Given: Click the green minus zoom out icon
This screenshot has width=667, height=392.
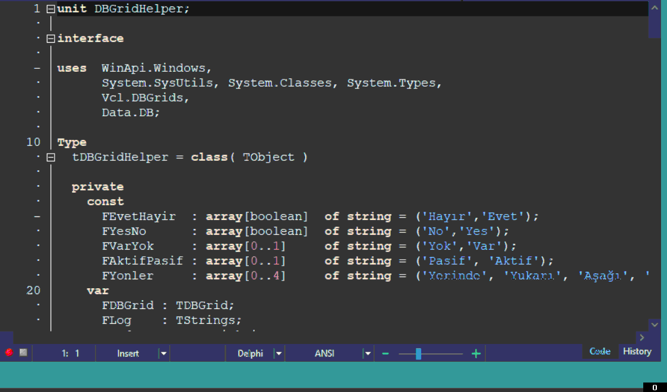Looking at the screenshot, I should click(385, 353).
